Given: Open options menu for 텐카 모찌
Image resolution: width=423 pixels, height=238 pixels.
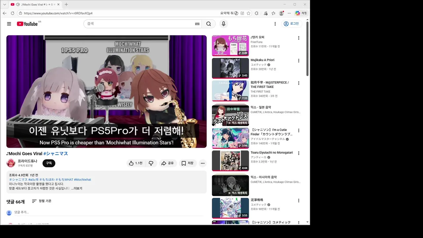Looking at the screenshot, I should (x=299, y=38).
